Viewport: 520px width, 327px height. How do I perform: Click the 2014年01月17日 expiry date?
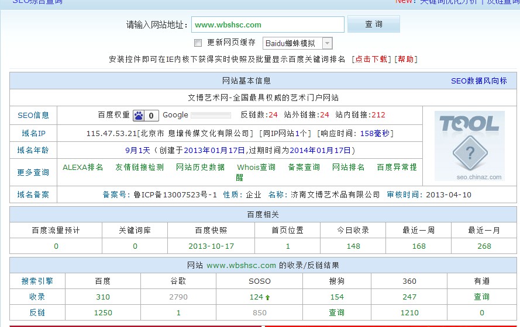pyautogui.click(x=320, y=150)
